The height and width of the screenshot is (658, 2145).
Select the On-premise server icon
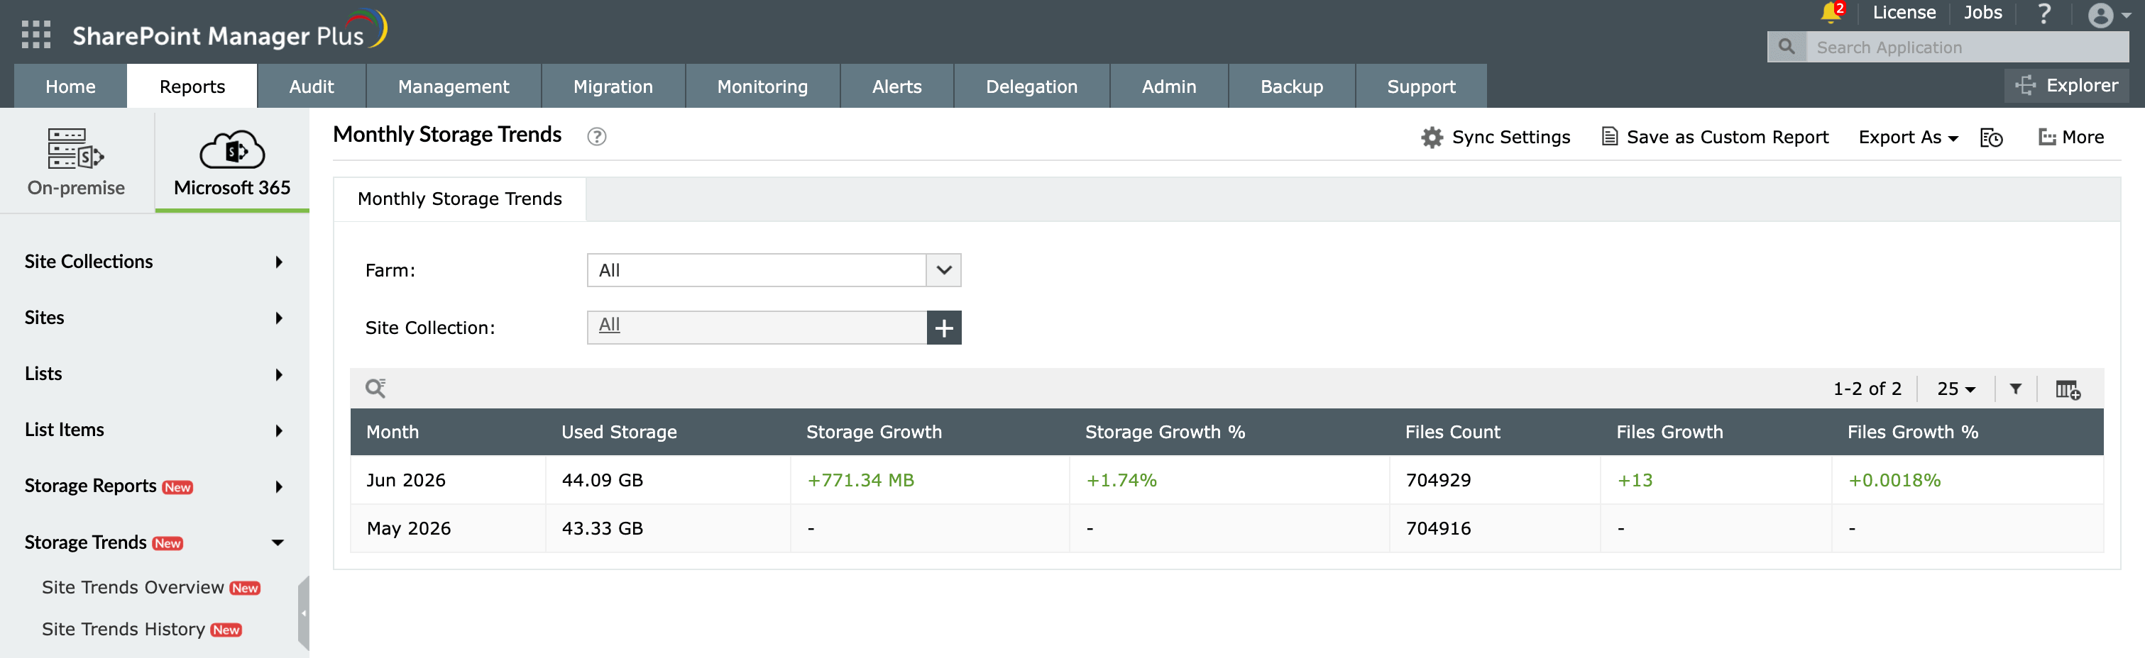[76, 149]
